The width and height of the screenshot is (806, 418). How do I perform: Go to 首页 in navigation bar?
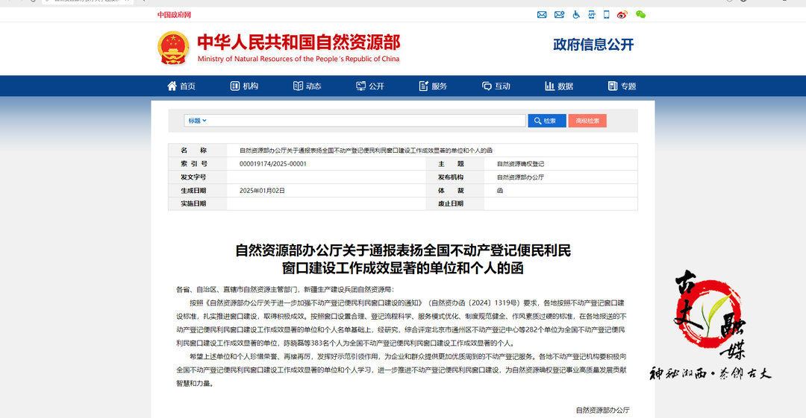point(181,86)
